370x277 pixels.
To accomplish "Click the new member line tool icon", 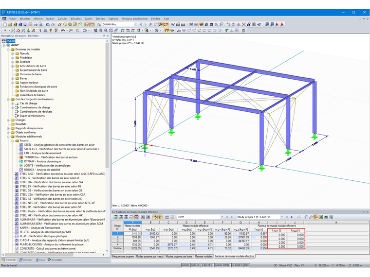I will pos(13,31).
